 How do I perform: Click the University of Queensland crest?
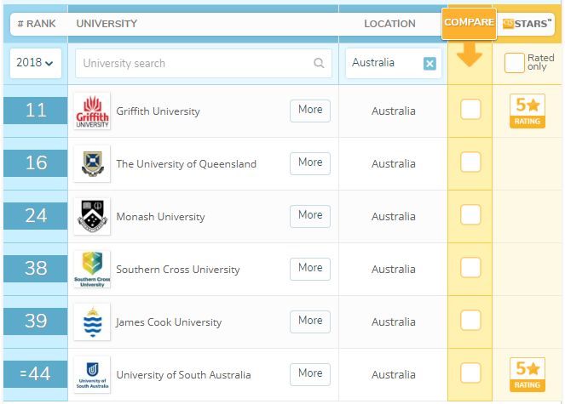[x=92, y=164]
